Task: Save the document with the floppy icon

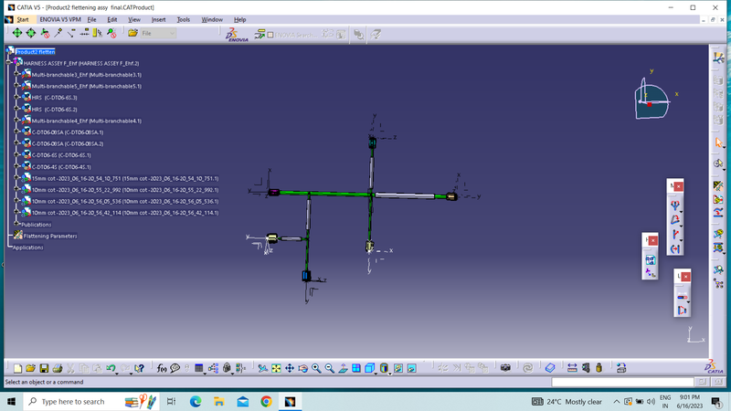Action: (44, 369)
